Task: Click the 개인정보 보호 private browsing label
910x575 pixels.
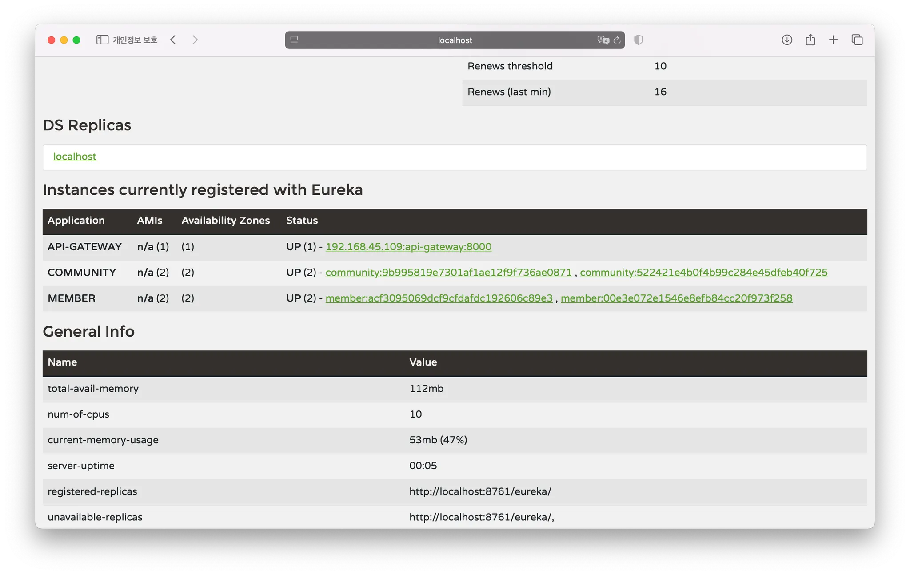Action: pos(135,40)
